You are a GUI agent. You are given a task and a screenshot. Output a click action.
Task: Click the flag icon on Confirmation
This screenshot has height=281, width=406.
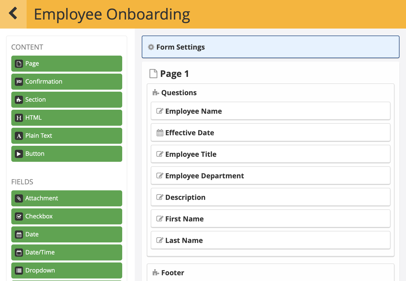pos(19,82)
